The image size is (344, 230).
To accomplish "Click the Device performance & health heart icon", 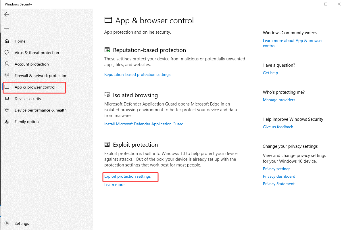I will pos(7,110).
